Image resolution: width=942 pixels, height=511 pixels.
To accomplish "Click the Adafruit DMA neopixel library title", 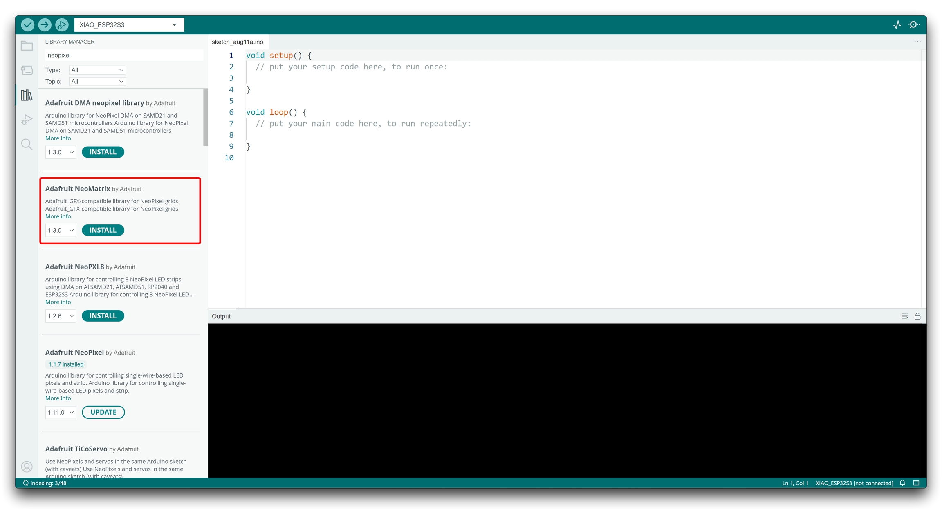I will coord(94,103).
